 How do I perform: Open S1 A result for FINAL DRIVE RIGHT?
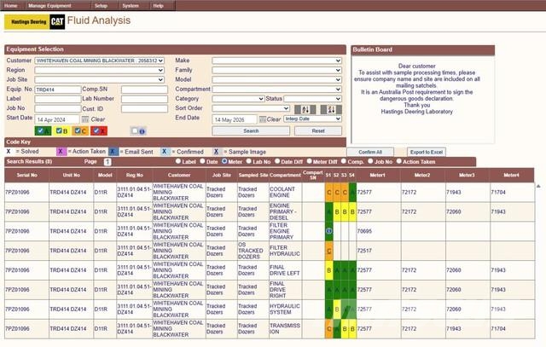329,290
